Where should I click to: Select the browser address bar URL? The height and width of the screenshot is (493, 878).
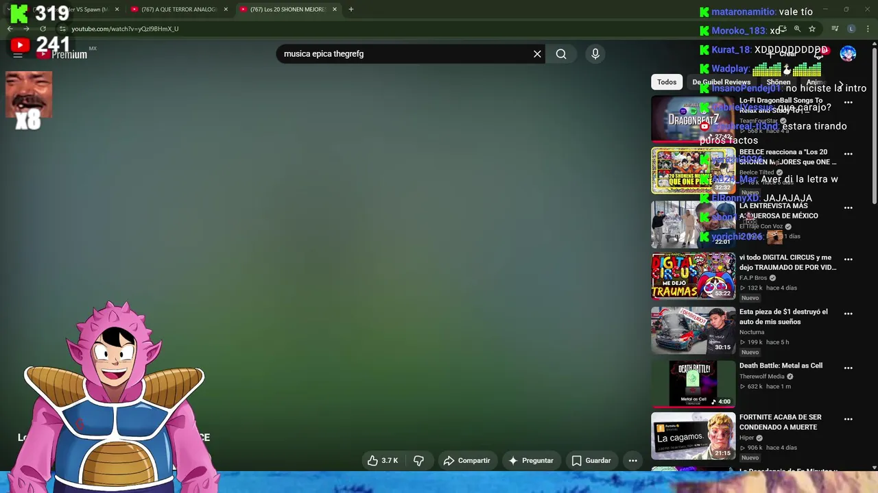(x=125, y=29)
